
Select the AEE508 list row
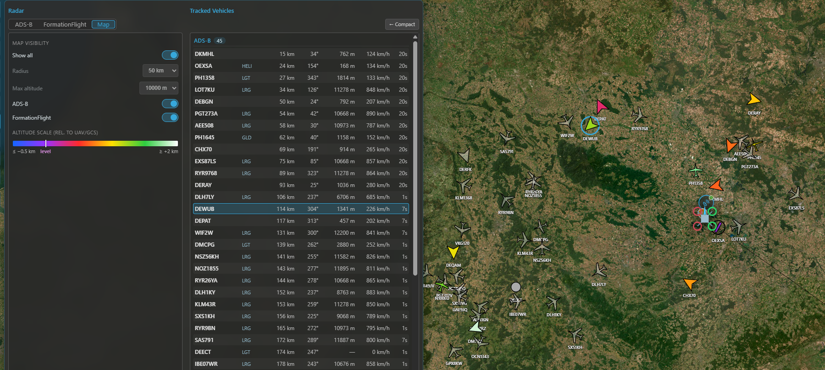click(301, 126)
